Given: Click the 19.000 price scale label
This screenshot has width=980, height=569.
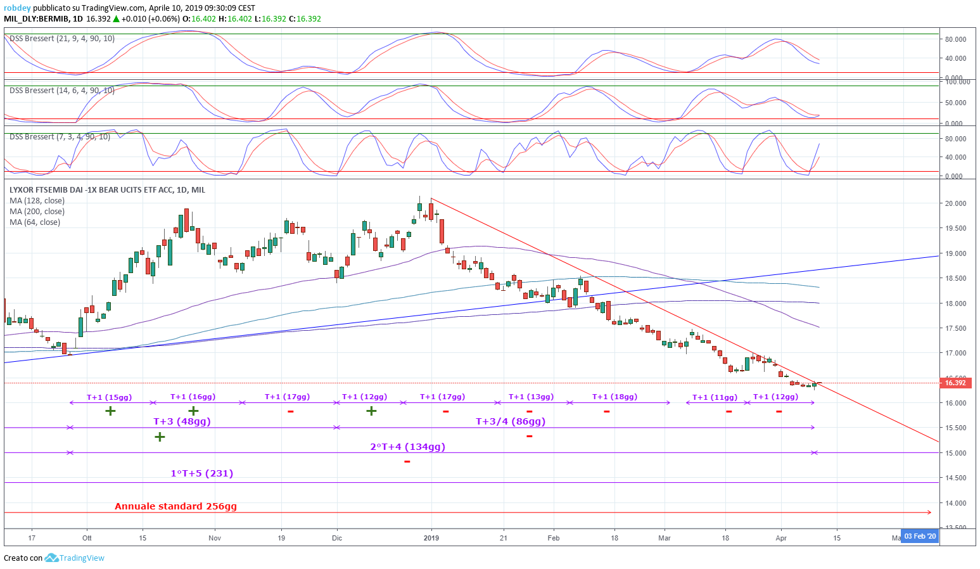Looking at the screenshot, I should coord(955,253).
